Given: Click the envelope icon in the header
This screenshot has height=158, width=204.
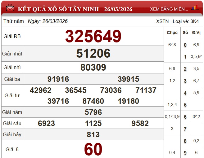Looking at the screenshot, I should pyautogui.click(x=10, y=9).
